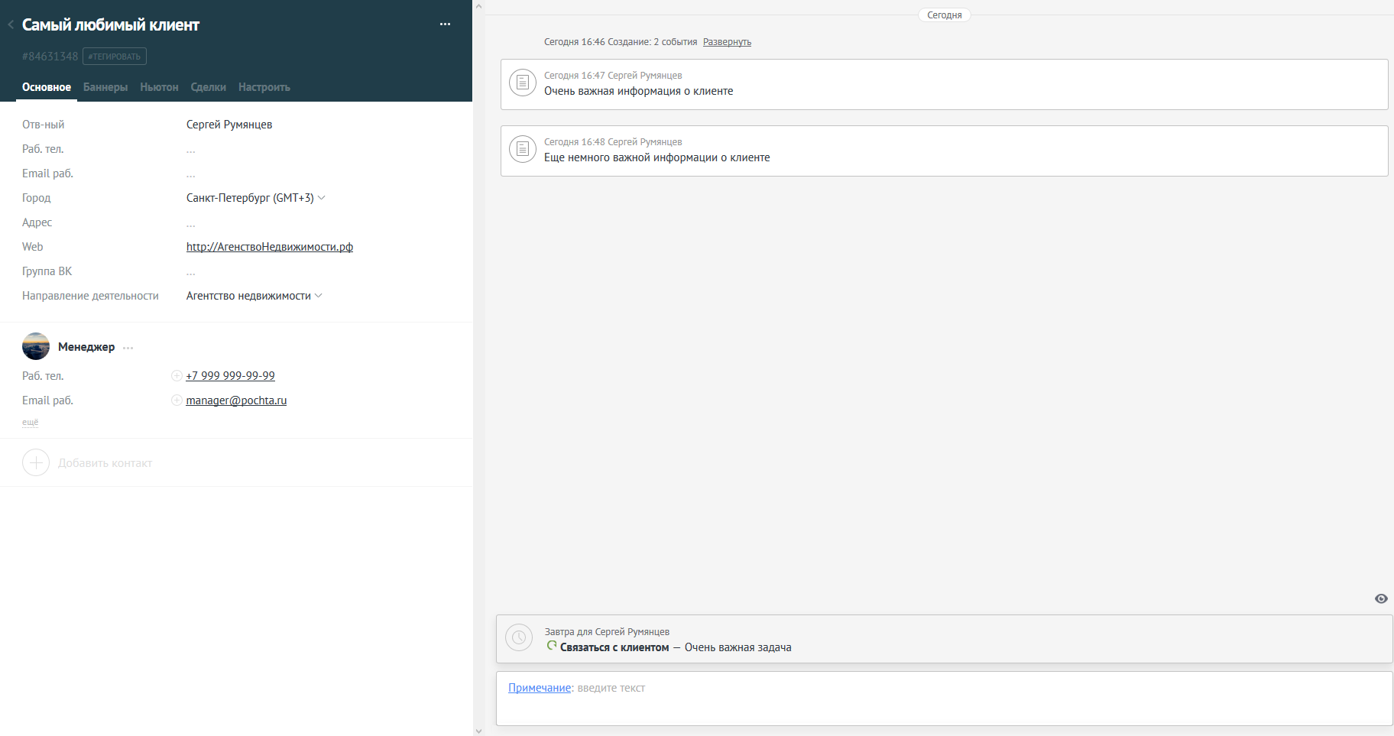Click the panel scrollbar down arrow
Screen dimensions: 1394x736
point(478,731)
